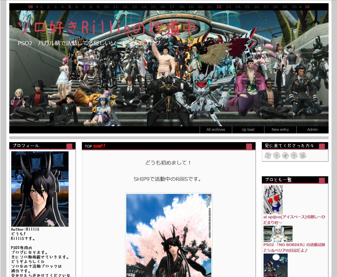Create a post via New entry
Viewport: 337px width, 277px height.
[280, 129]
